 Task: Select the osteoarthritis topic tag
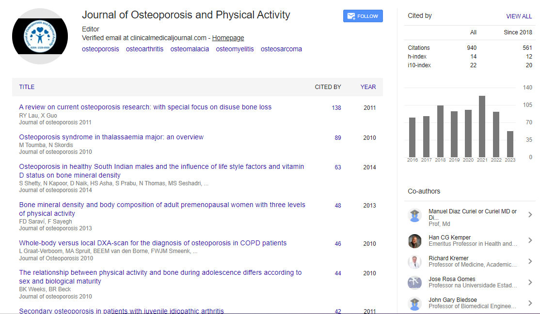[144, 49]
